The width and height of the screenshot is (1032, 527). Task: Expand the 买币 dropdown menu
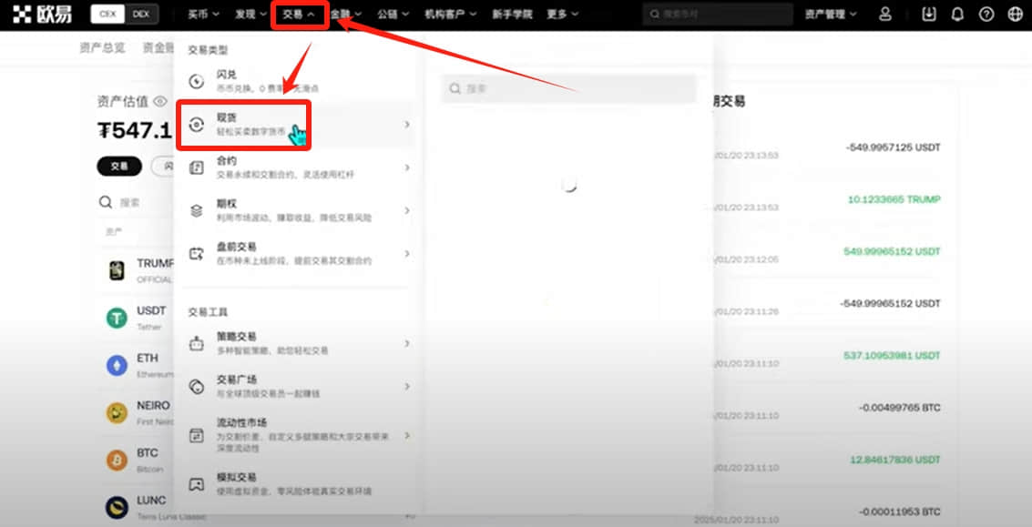coord(203,14)
